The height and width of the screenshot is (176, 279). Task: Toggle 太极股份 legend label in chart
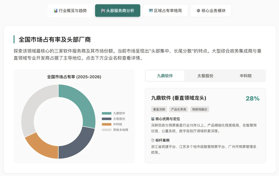[119, 119]
